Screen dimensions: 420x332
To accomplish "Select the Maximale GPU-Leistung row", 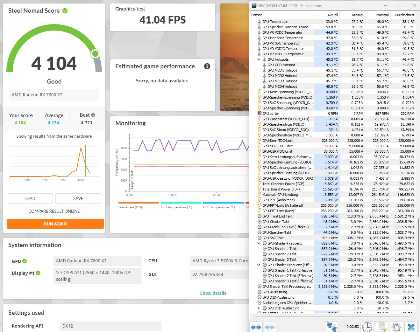I will pyautogui.click(x=333, y=195).
